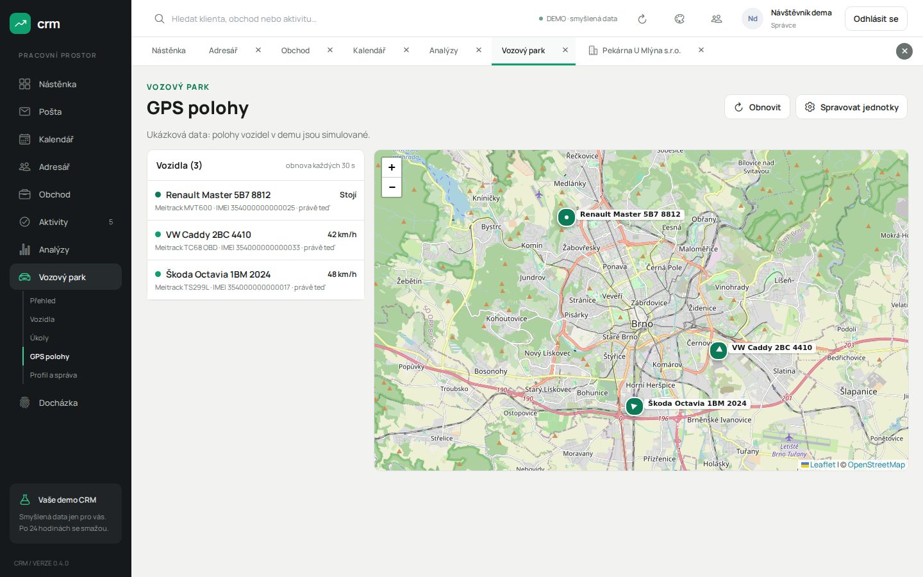This screenshot has width=923, height=577.
Task: Click the Škoda Octavia map marker
Action: point(634,406)
